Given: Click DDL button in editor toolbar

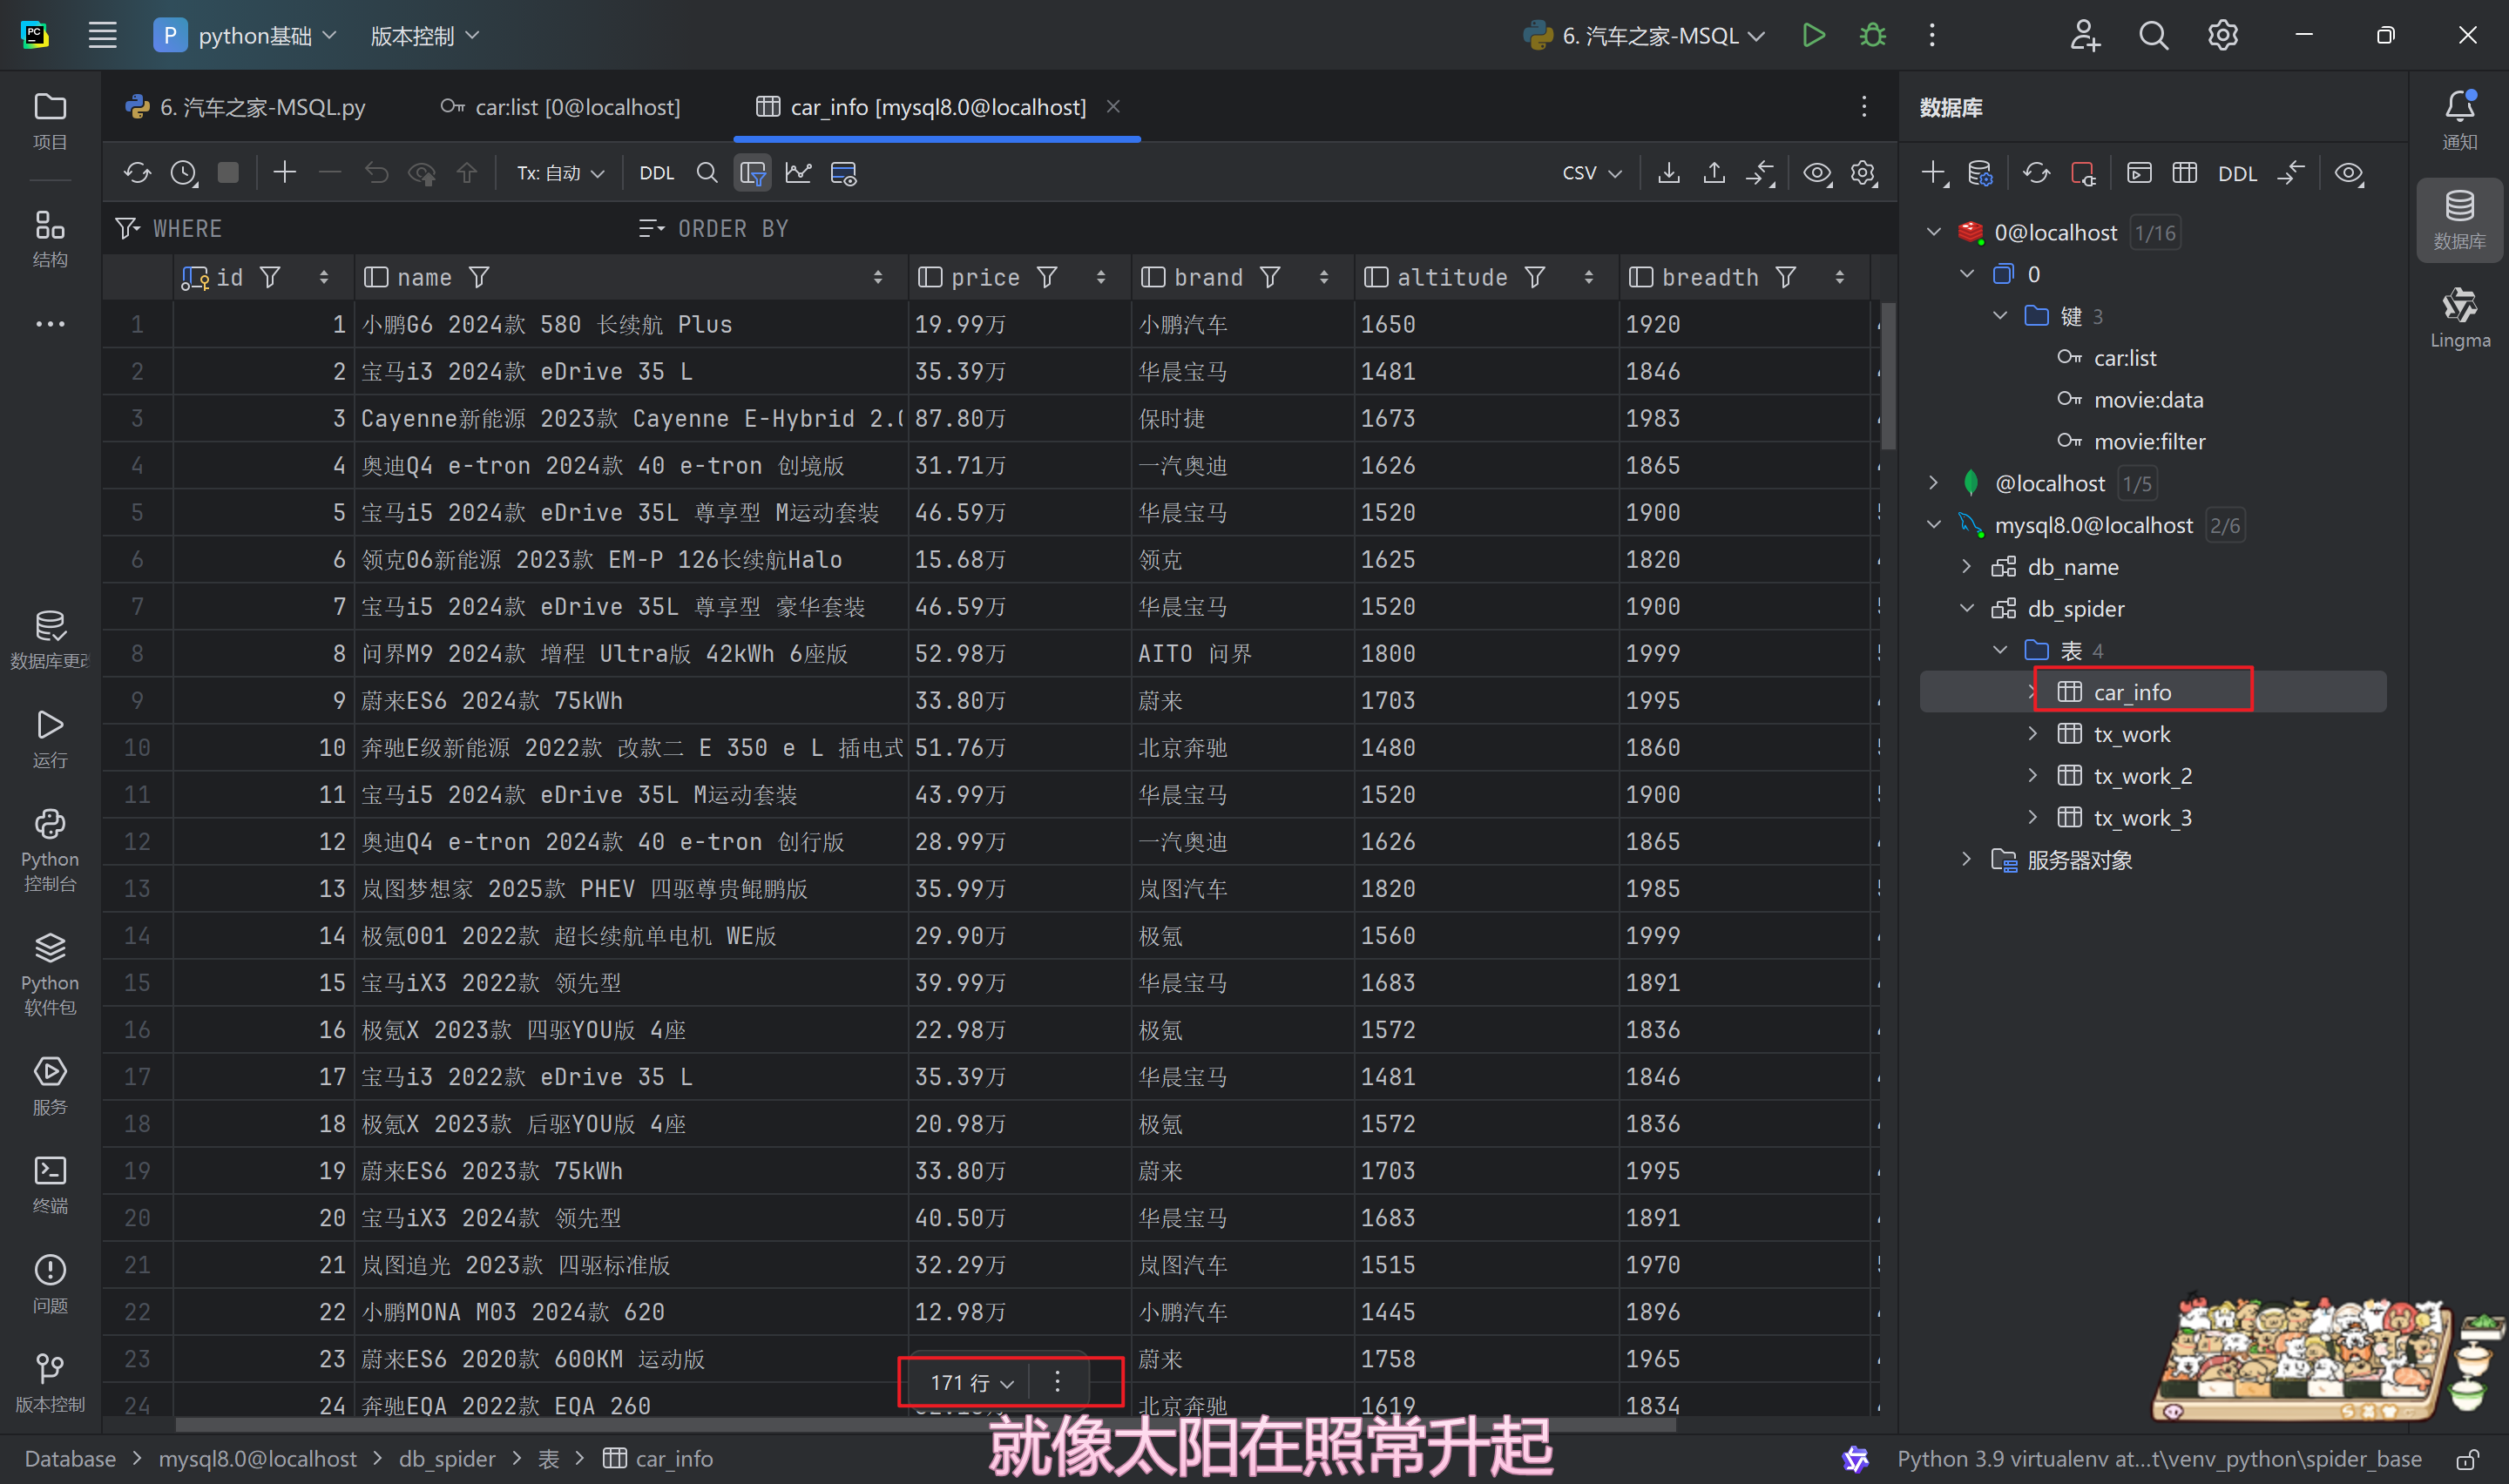Looking at the screenshot, I should point(656,173).
